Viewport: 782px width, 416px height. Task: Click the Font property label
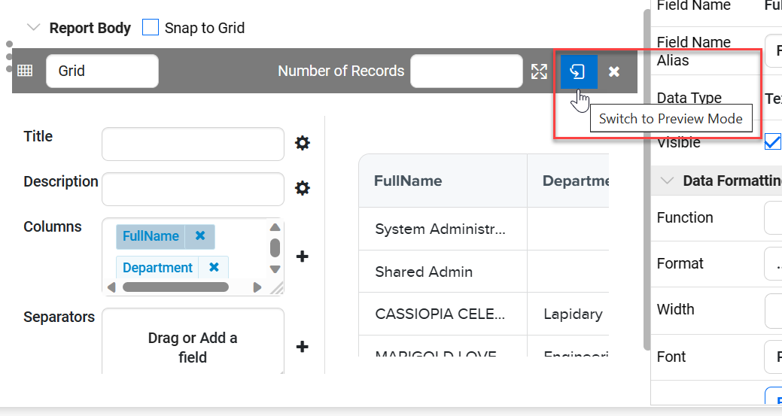(x=671, y=357)
